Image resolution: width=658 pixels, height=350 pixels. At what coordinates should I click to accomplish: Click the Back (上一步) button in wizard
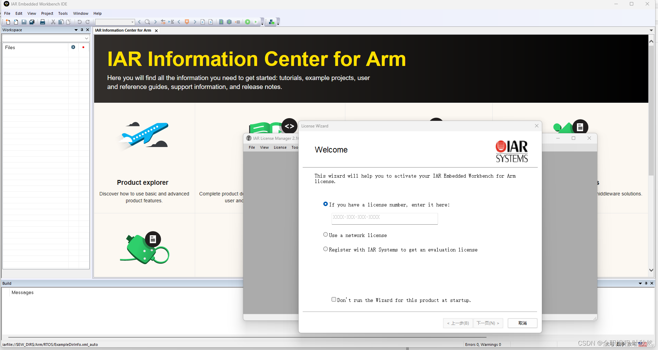coord(458,323)
